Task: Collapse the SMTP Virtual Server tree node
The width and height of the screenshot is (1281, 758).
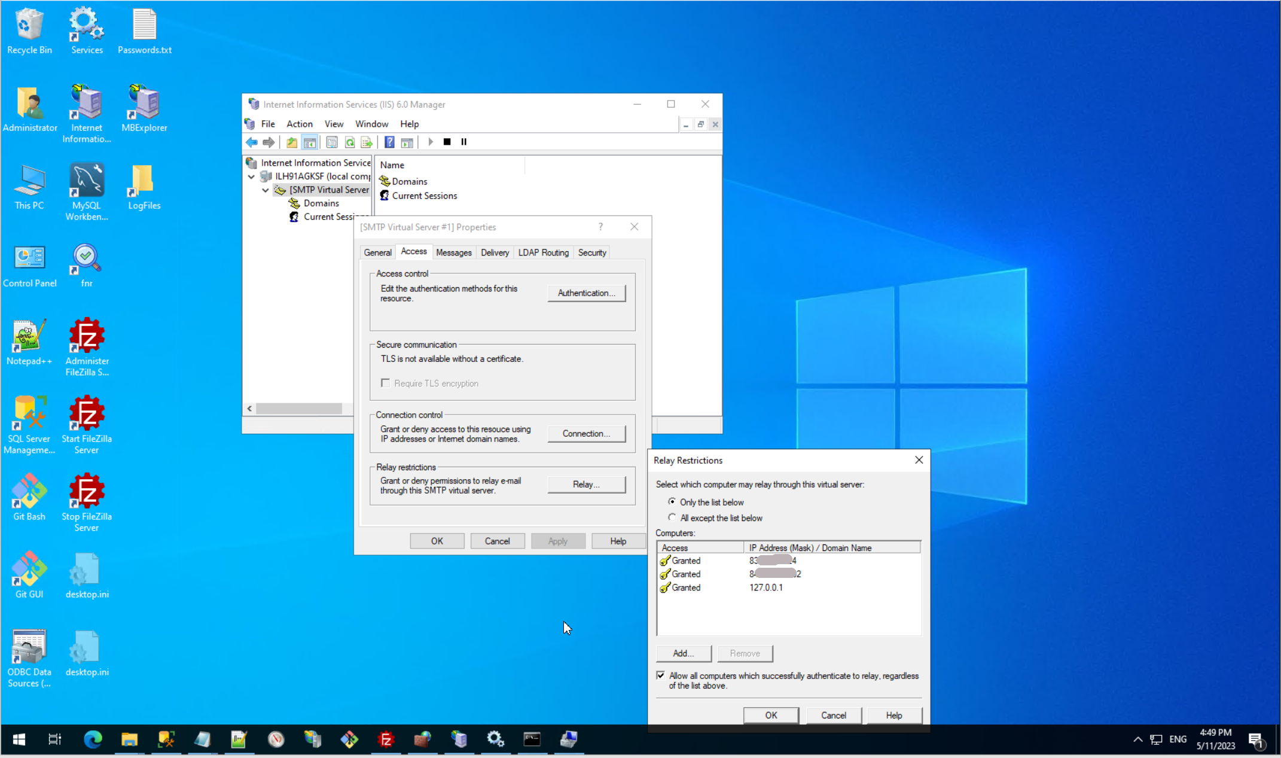Action: coord(266,190)
